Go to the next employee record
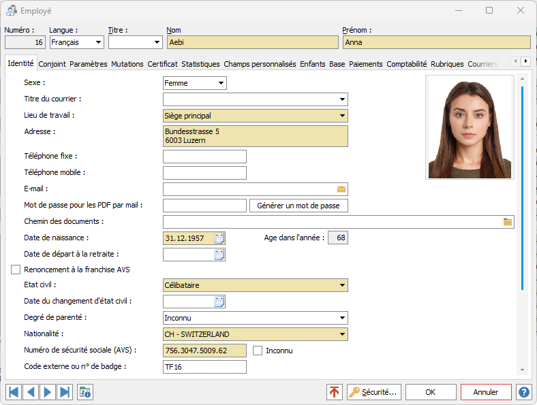 pyautogui.click(x=48, y=392)
